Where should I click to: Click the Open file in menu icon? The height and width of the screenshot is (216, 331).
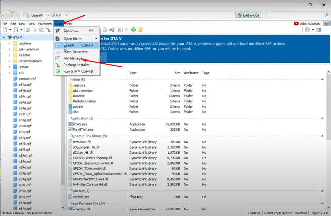coord(57,38)
